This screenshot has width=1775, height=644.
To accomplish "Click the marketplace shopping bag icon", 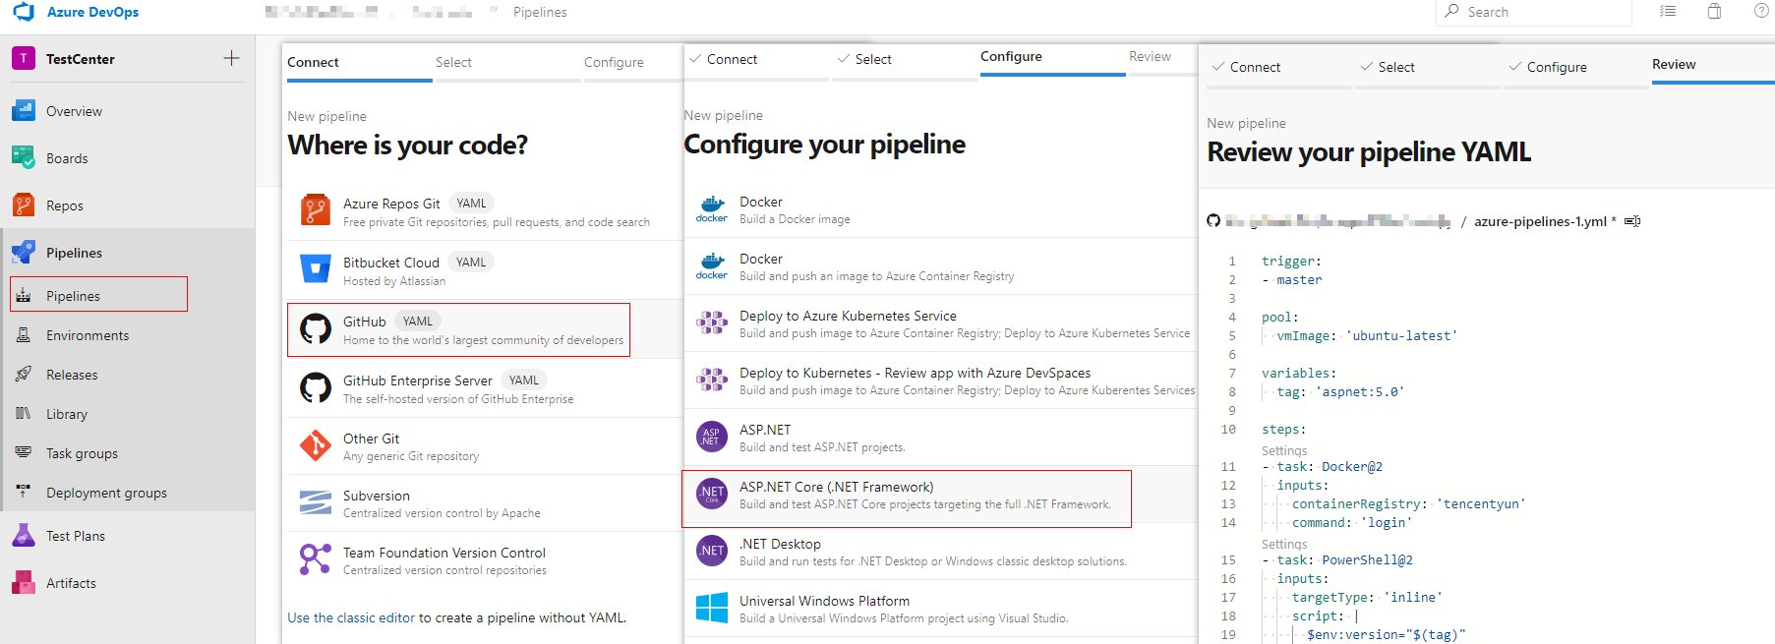I will tap(1714, 12).
